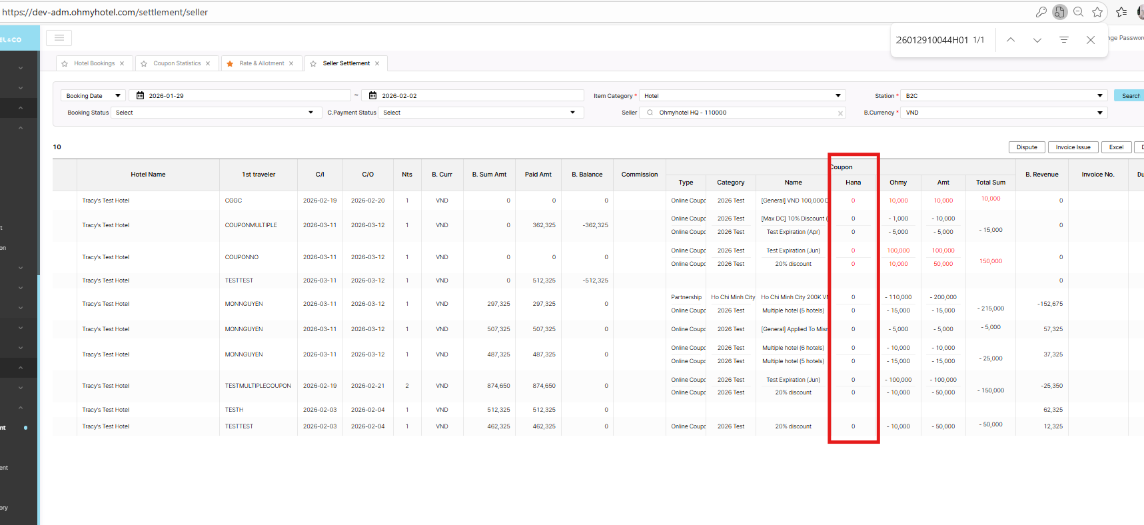
Task: Click the browser address bar URL
Action: coord(105,12)
